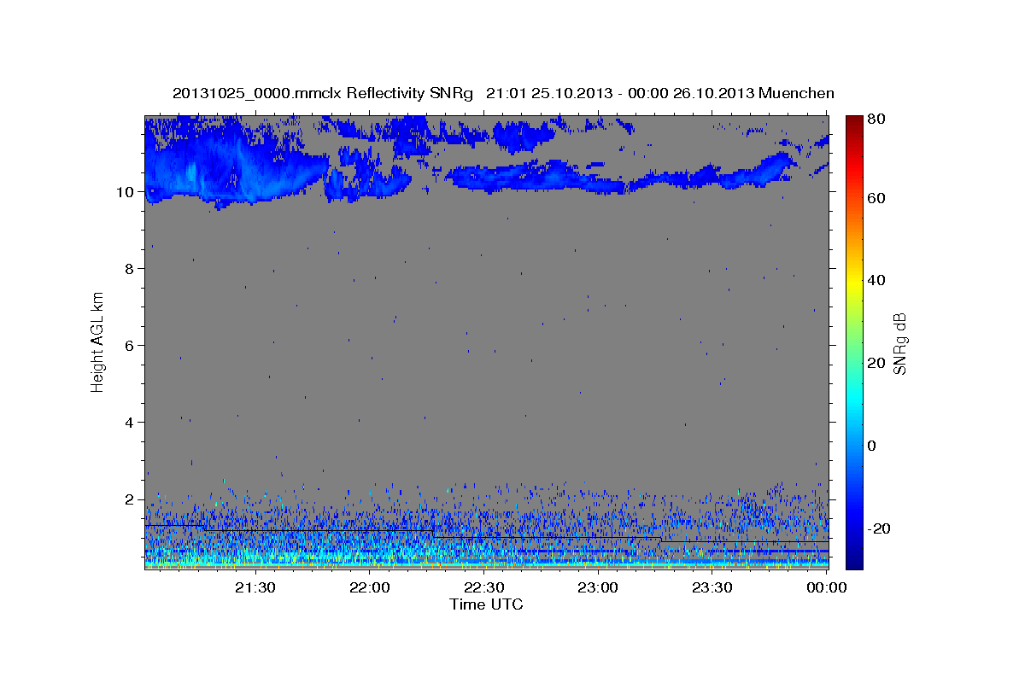This screenshot has height=683, width=1025.
Task: Click the 'SNRg dB' colorbar label
Action: pyautogui.click(x=899, y=343)
